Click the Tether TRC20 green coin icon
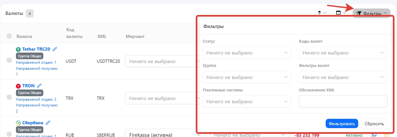Viewport: 397px width, 137px height. point(18,49)
